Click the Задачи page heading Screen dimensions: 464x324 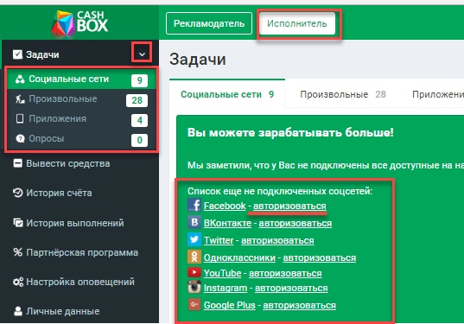pos(198,59)
